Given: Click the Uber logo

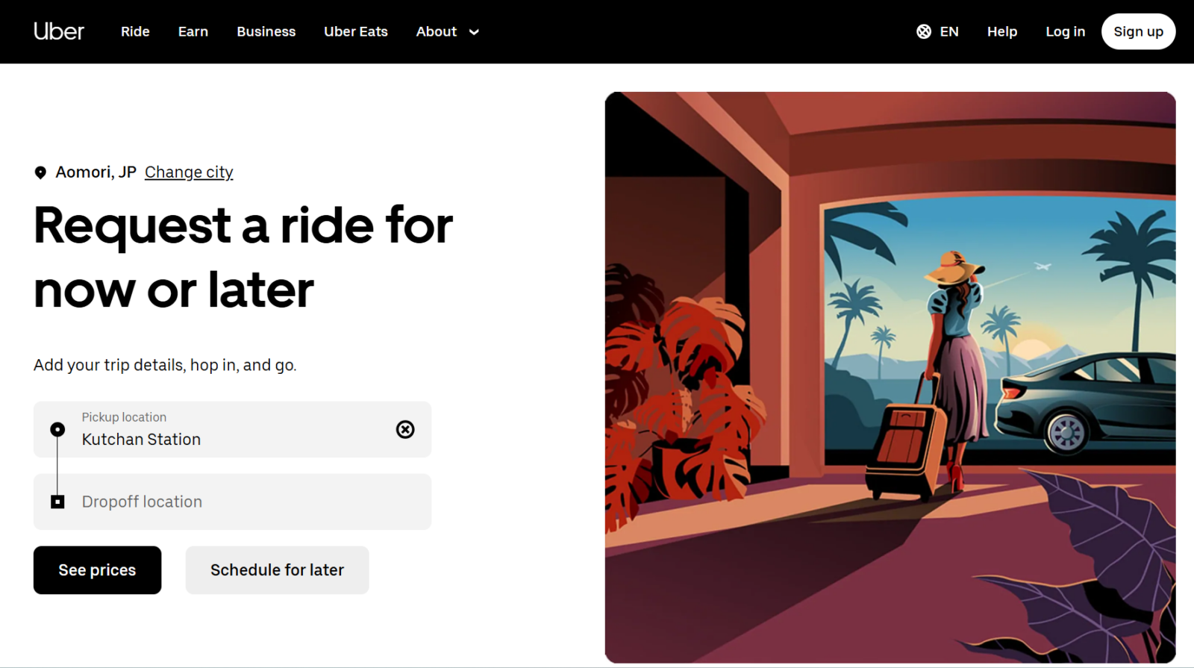Looking at the screenshot, I should point(59,31).
